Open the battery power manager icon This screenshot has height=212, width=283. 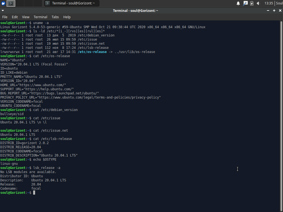(x=251, y=3)
